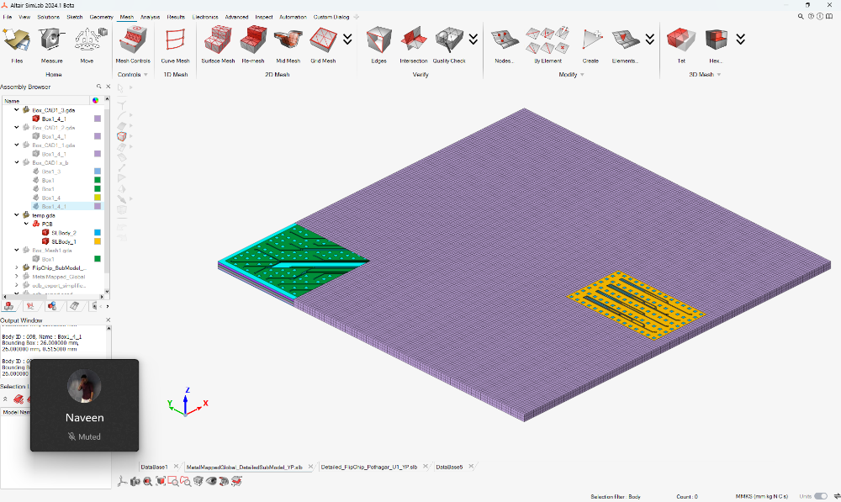Close the DataBase1 tab
The image size is (841, 502).
(x=176, y=467)
